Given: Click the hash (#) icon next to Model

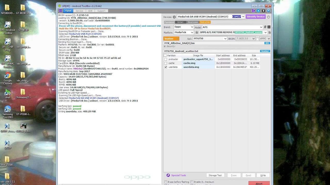Looking at the screenshot, I should pyautogui.click(x=265, y=27).
